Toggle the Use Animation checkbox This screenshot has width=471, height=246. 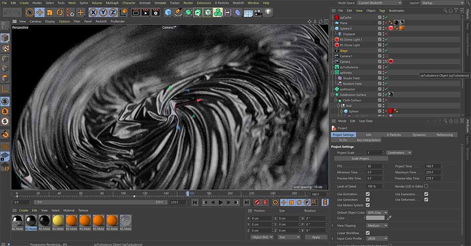tap(367, 194)
